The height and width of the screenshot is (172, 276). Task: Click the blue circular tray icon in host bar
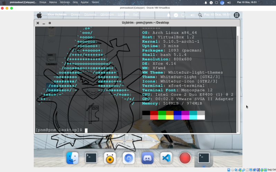[222, 3]
